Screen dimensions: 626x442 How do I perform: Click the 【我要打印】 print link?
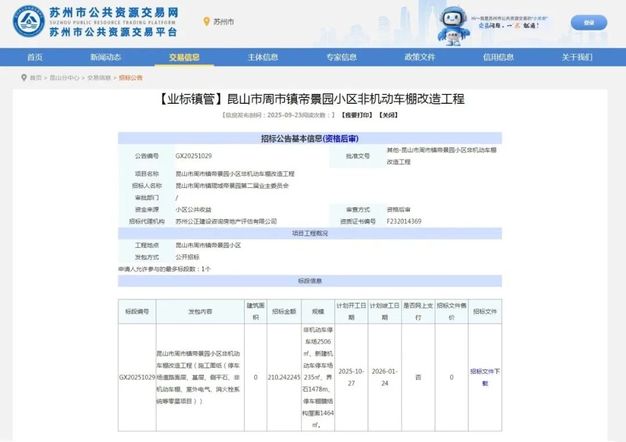coord(357,115)
